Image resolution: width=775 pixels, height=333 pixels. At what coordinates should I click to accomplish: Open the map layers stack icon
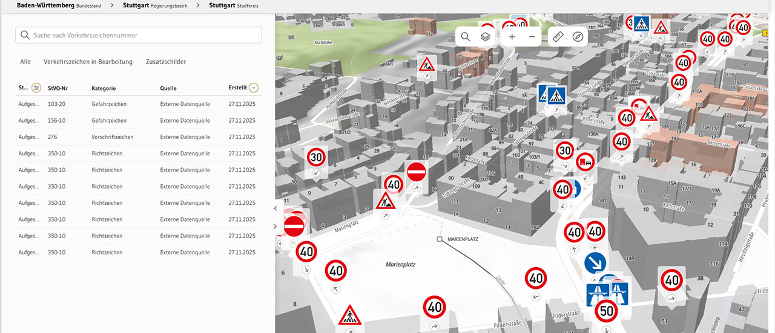pyautogui.click(x=485, y=36)
